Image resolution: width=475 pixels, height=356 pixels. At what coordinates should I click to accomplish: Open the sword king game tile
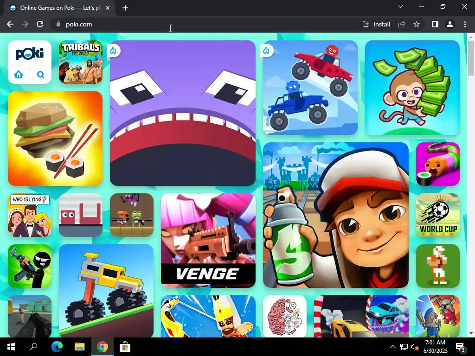pos(208,316)
